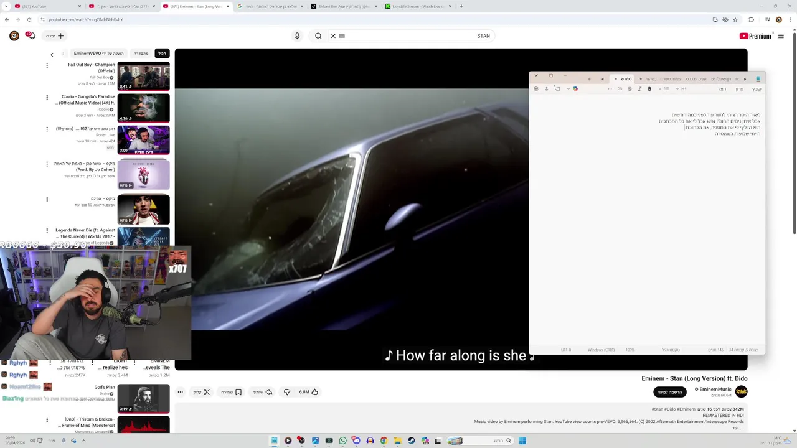
Task: Click the #Eminem hashtag in description
Action: [x=686, y=409]
